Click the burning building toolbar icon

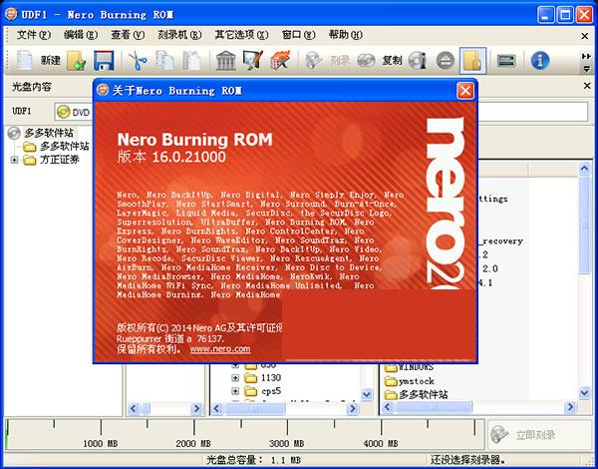pos(280,60)
